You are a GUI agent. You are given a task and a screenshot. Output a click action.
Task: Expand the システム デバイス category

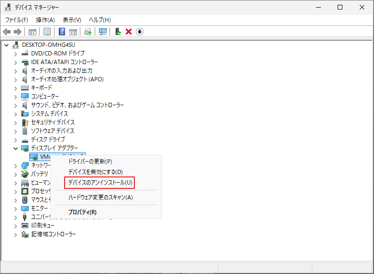click(15, 114)
